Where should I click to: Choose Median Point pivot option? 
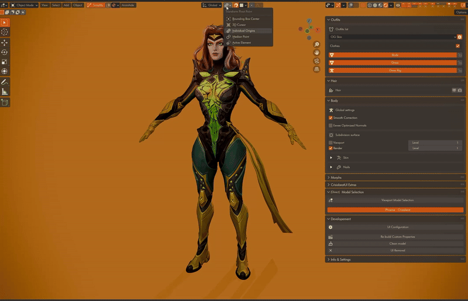(248, 37)
